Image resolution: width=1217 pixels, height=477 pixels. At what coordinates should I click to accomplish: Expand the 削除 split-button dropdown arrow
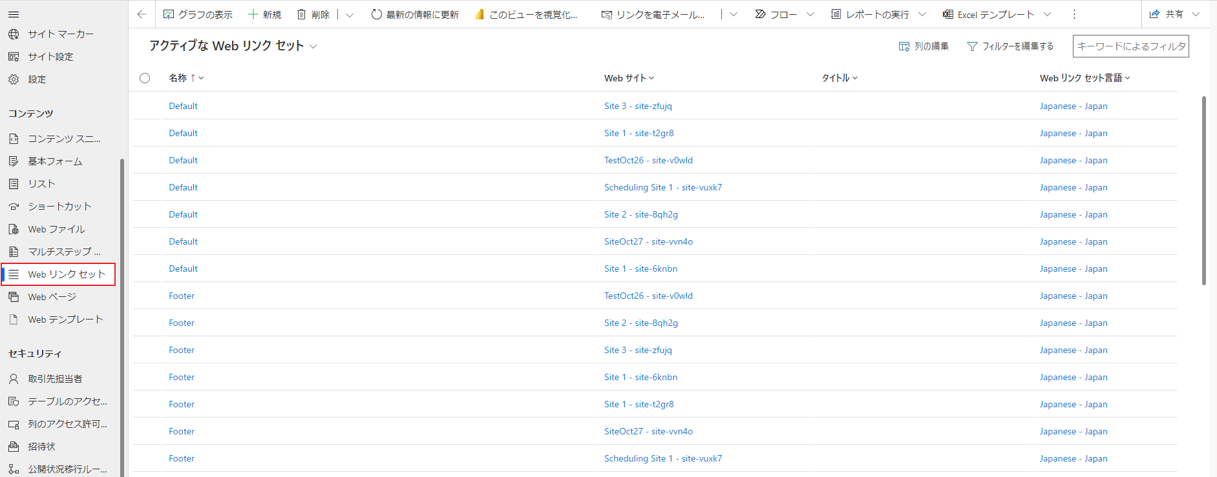pyautogui.click(x=350, y=14)
